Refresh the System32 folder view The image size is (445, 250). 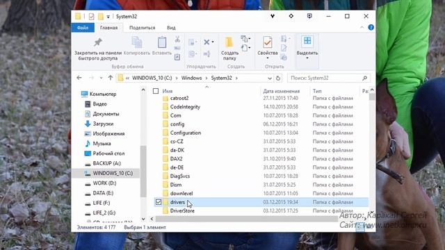click(278, 78)
